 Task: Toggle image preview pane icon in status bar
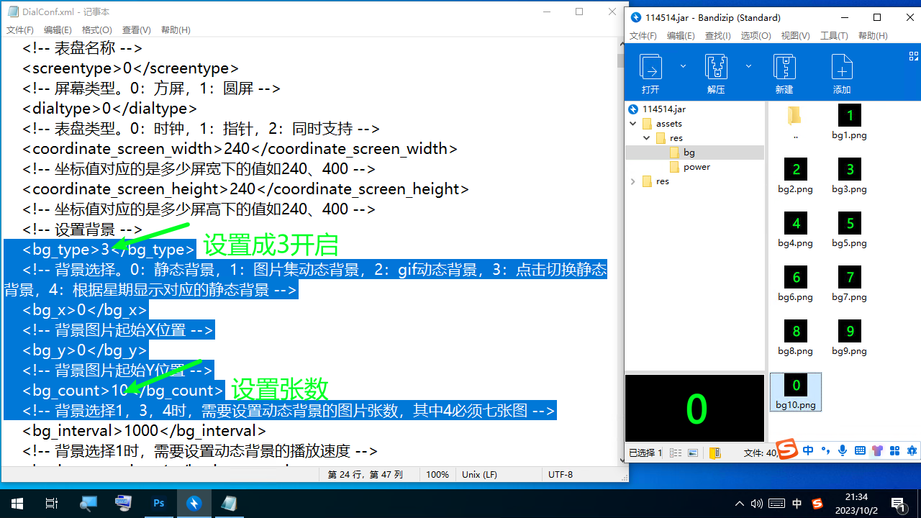click(693, 453)
